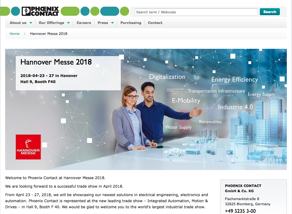Open the Press menu item

click(103, 23)
